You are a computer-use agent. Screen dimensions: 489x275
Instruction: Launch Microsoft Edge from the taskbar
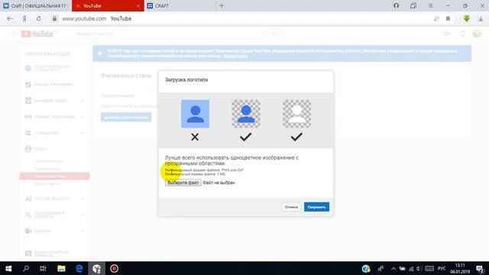coord(79,268)
